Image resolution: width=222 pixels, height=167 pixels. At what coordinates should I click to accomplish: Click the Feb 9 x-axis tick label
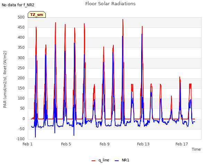[x=104, y=144]
